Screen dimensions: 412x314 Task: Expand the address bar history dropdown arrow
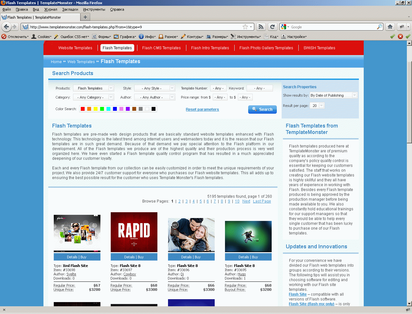[x=251, y=27]
